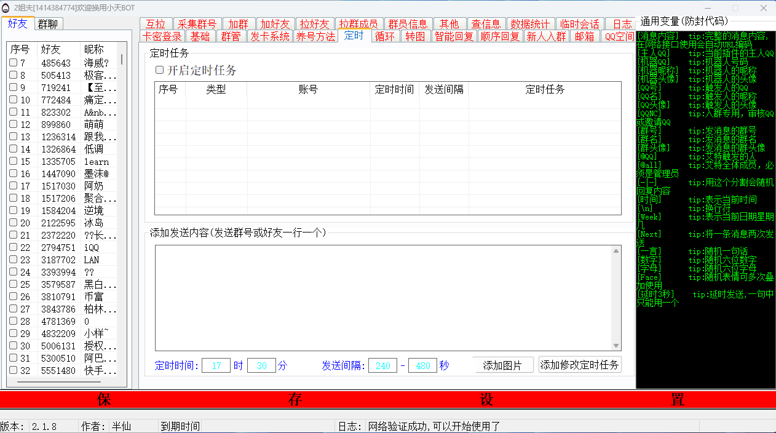Image resolution: width=776 pixels, height=433 pixels.
Task: Click the app icon in title bar
Action: [x=6, y=8]
